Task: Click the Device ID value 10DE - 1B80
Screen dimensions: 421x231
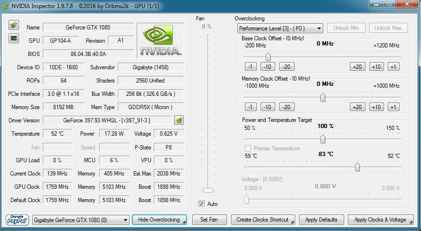Action: pyautogui.click(x=64, y=67)
